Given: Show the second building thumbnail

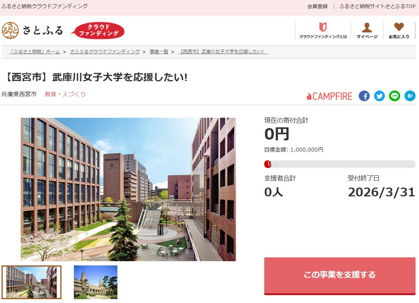Looking at the screenshot, I should [x=96, y=282].
